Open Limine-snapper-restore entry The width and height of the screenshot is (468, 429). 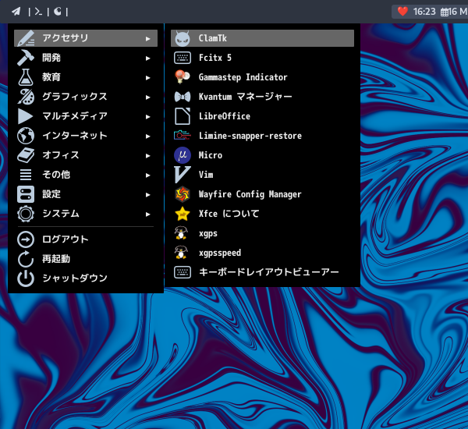(262, 136)
